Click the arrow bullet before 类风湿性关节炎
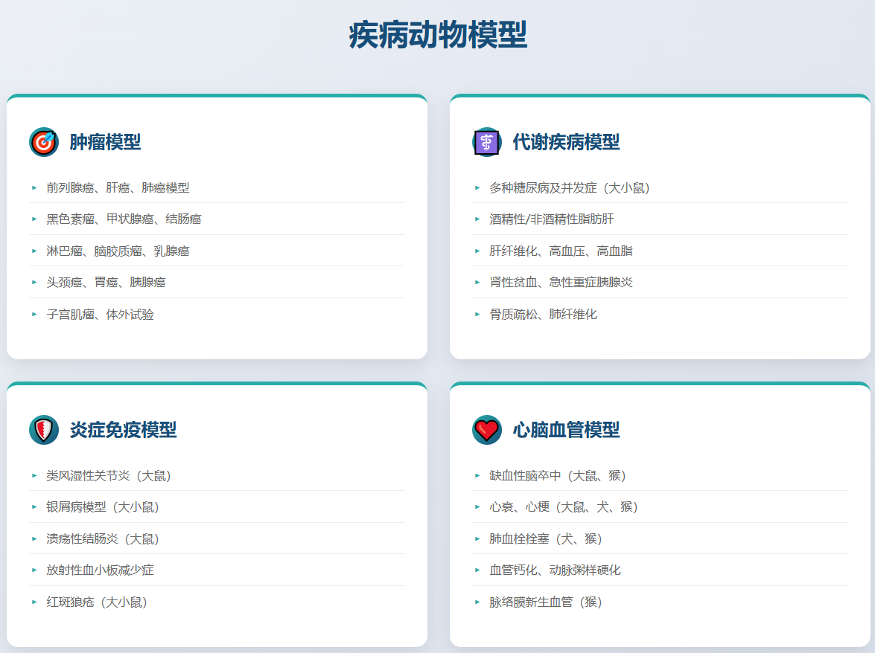 point(34,476)
